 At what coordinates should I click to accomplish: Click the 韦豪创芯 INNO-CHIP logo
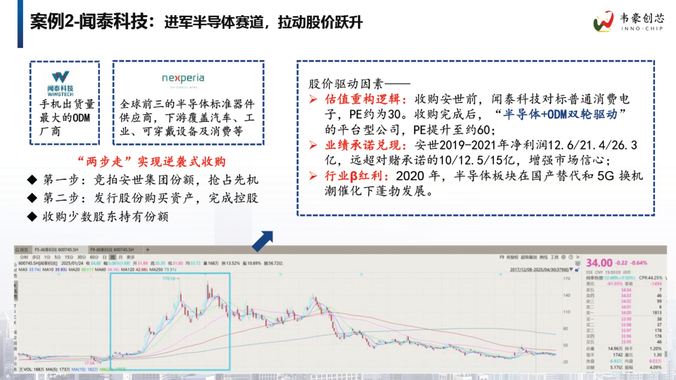point(629,22)
